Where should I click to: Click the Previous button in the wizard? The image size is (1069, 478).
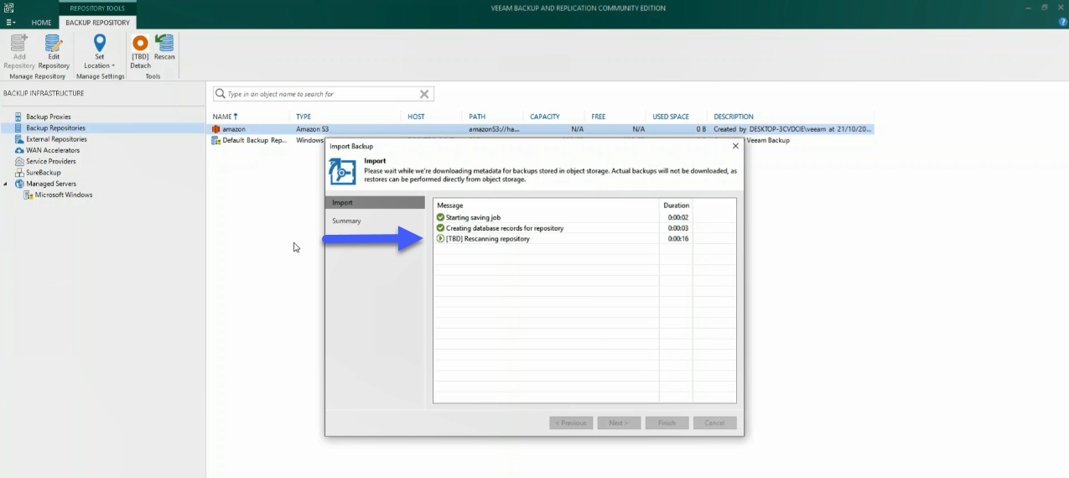pyautogui.click(x=571, y=423)
